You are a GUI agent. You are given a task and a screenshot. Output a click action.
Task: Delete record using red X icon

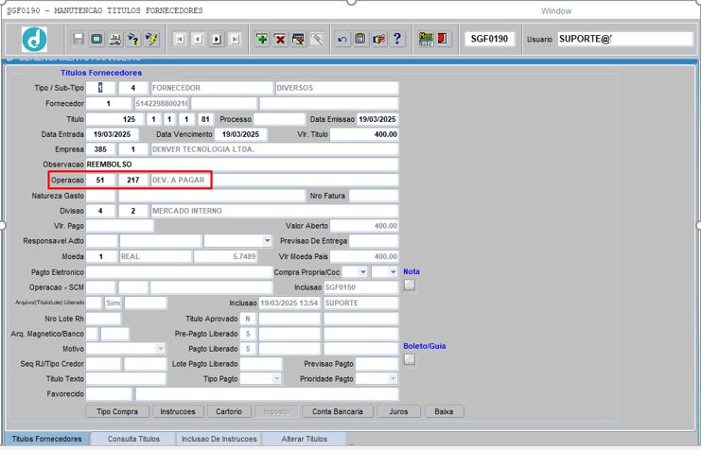[280, 39]
